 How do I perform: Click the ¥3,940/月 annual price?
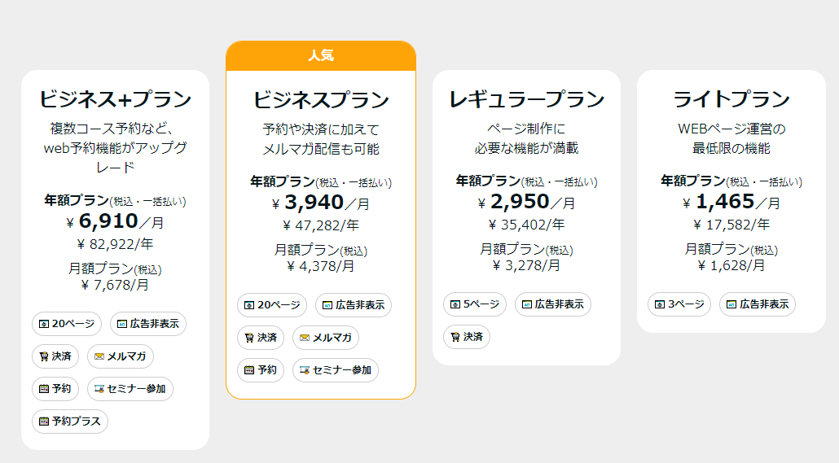(x=321, y=203)
